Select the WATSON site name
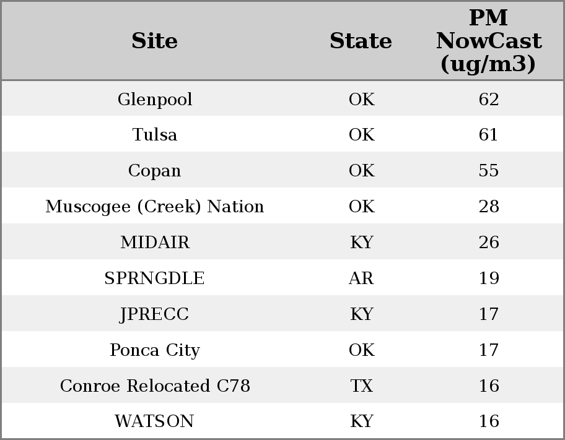The image size is (565, 440). point(155,421)
